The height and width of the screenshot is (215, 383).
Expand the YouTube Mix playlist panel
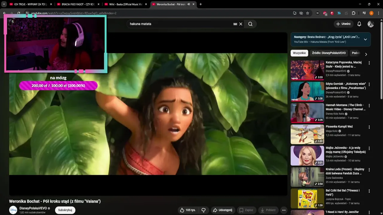[x=365, y=39]
